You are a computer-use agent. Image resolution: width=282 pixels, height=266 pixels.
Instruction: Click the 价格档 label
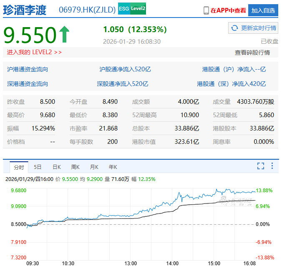(16, 142)
